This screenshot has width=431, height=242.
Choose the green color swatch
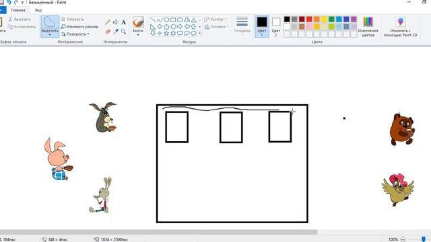click(331, 19)
